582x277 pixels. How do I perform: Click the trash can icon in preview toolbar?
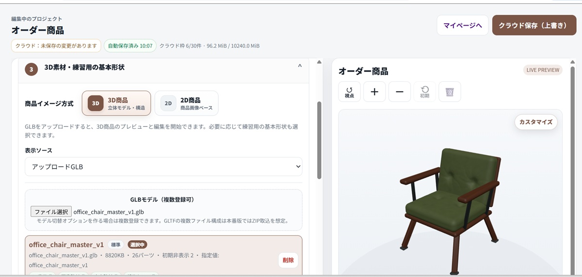click(450, 92)
